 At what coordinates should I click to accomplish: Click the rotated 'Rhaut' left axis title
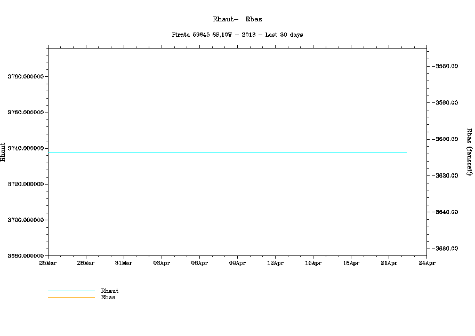pyautogui.click(x=4, y=151)
